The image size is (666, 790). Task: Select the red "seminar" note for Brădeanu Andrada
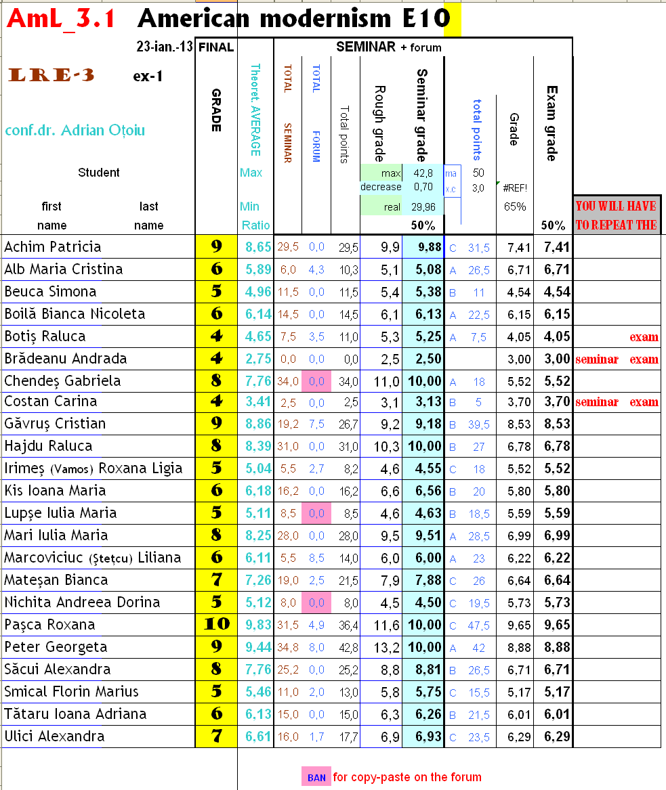click(x=597, y=359)
